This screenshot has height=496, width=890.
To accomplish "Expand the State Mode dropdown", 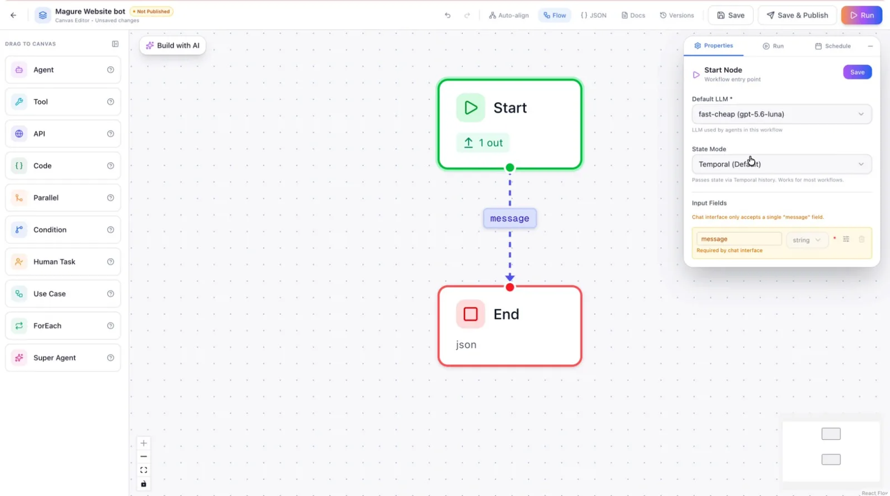I will click(x=782, y=164).
